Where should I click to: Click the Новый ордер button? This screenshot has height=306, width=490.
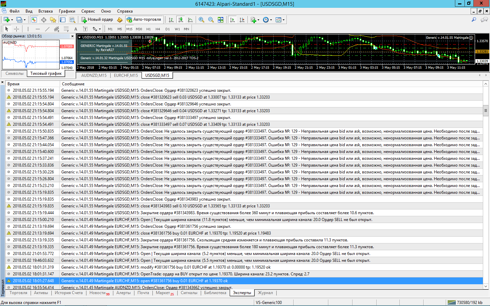[x=97, y=20]
